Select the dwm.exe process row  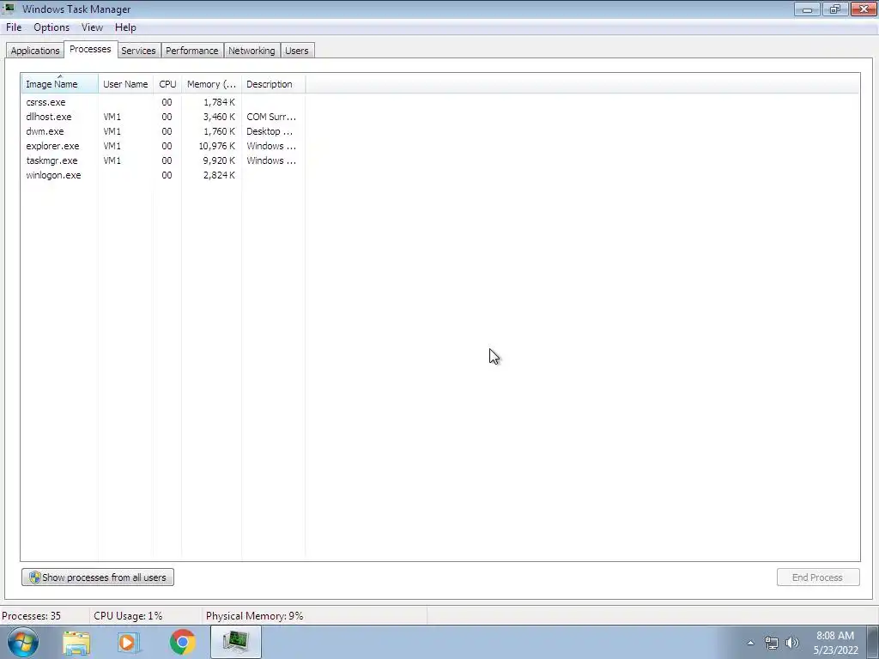click(163, 131)
